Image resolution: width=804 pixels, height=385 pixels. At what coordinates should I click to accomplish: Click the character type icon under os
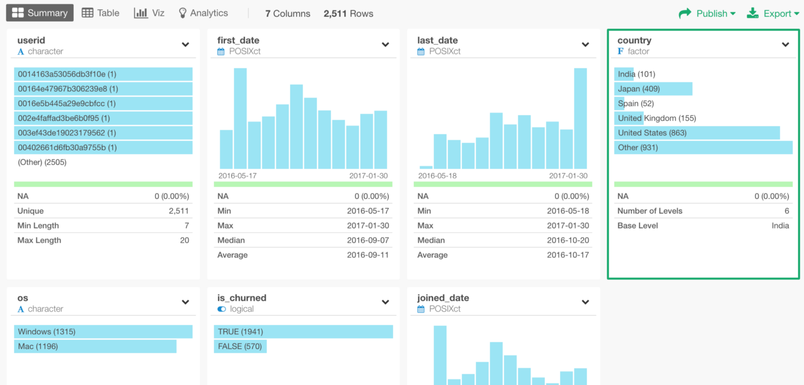(21, 309)
